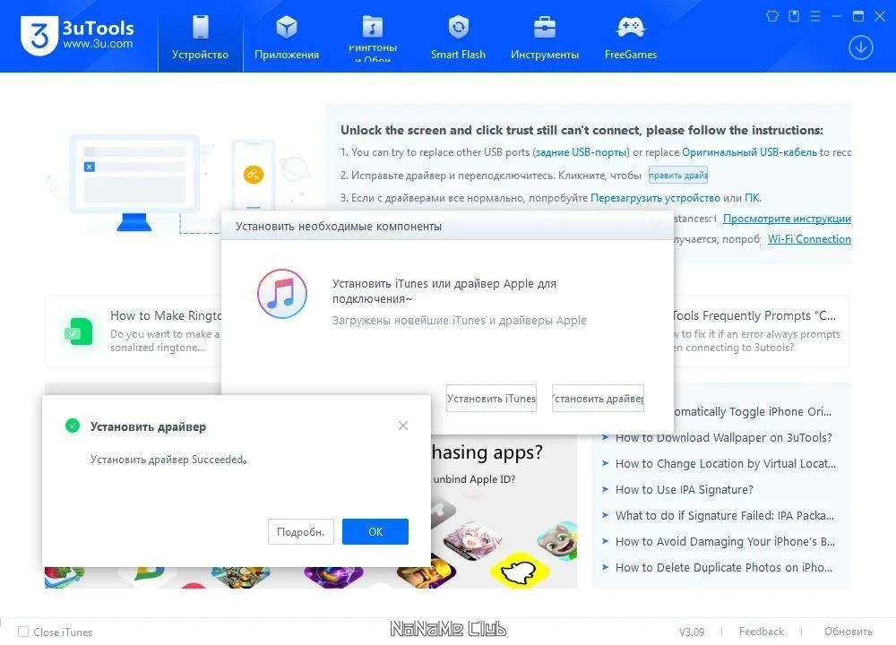Open How to Avoid Damaging iPhone's Battery article
Screen dimensions: 896x645
pyautogui.click(x=725, y=542)
